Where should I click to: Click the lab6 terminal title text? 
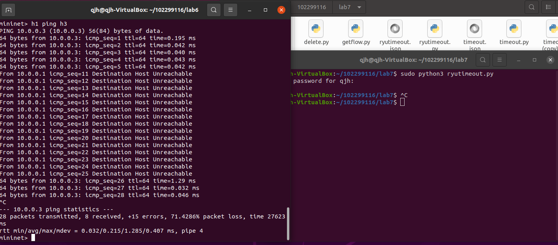click(x=144, y=10)
